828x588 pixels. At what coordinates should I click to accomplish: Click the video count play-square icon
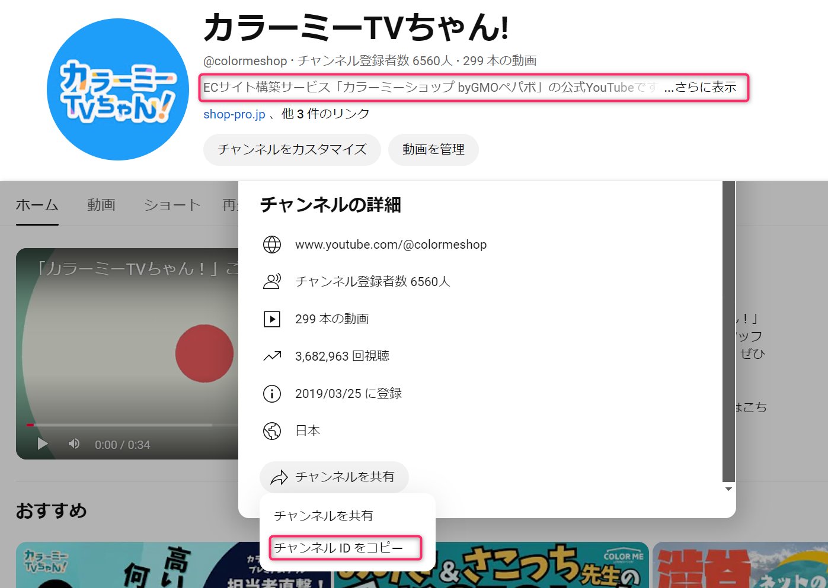(272, 319)
